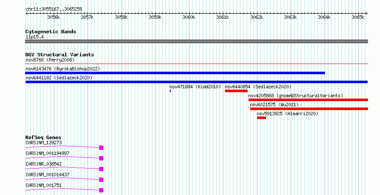Click the Cytogenetic Bands track title
Image resolution: width=380 pixels, height=195 pixels.
pyautogui.click(x=51, y=32)
